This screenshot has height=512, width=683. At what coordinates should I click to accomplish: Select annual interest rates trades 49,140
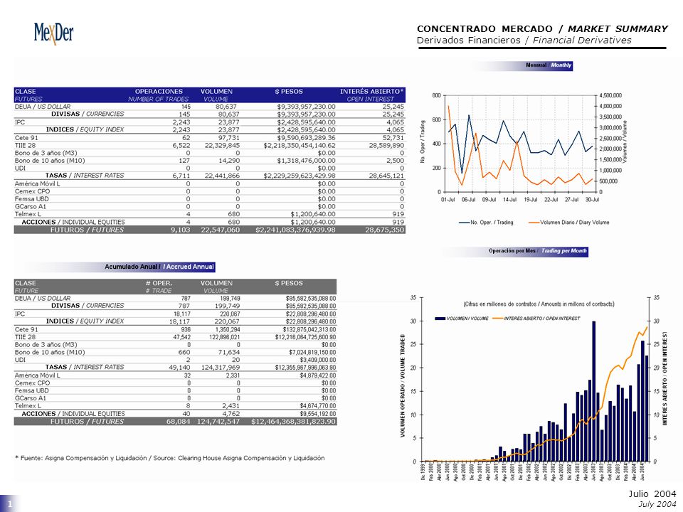click(x=179, y=368)
